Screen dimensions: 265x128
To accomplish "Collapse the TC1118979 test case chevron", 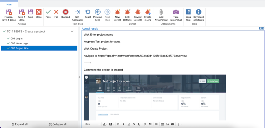I will pyautogui.click(x=72, y=32).
